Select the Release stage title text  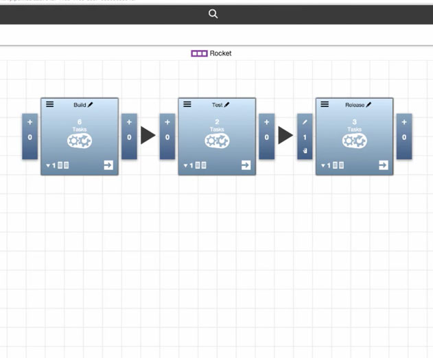click(355, 105)
